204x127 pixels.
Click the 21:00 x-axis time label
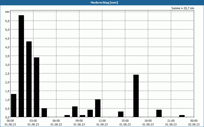[171, 121]
